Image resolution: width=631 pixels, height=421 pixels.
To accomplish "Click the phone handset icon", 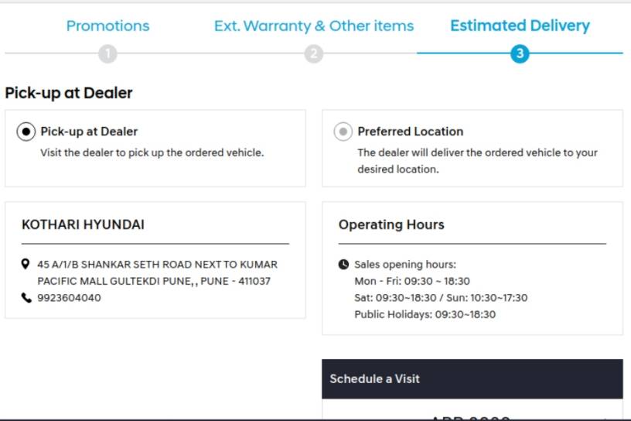I will tap(26, 298).
